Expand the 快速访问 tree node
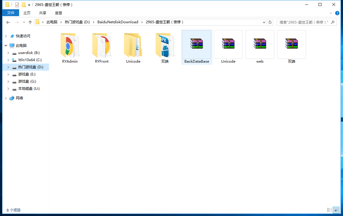The width and height of the screenshot is (343, 216). 6,36
